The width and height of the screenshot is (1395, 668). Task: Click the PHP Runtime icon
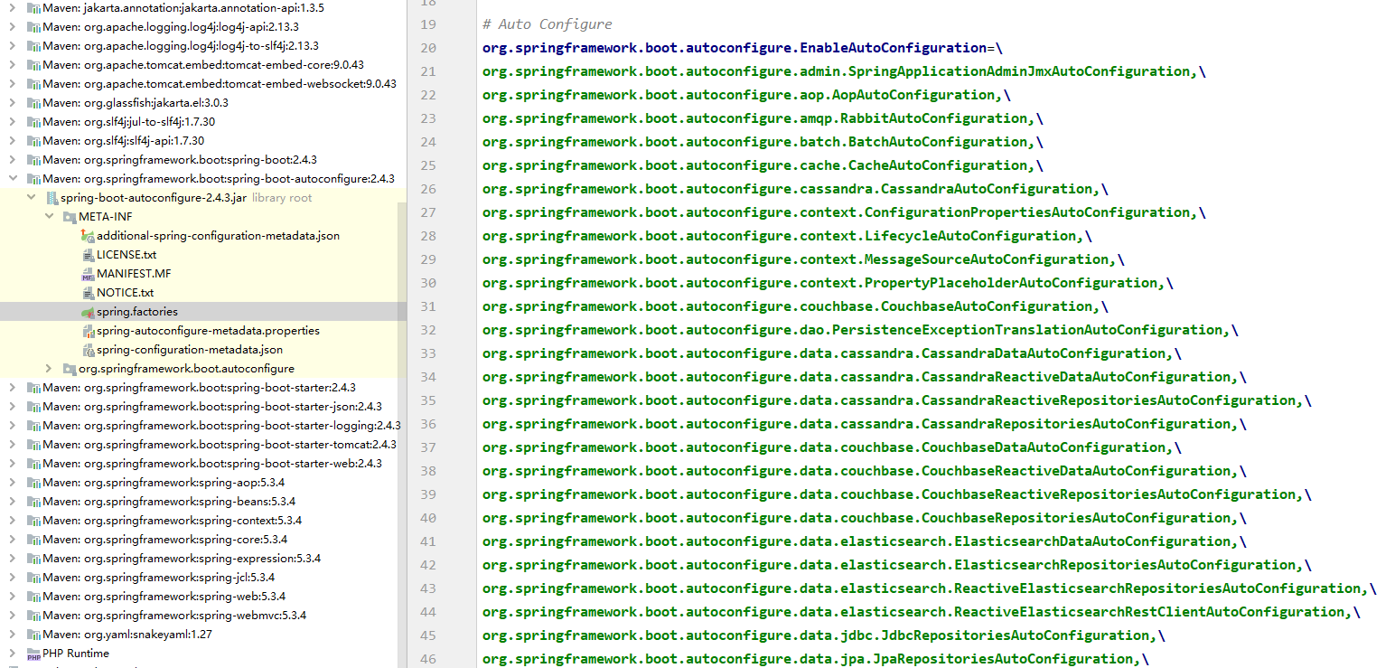33,654
